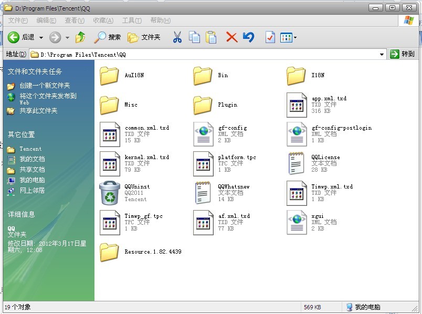Open the Back button history dropdown arrow
The image size is (422, 314).
pyautogui.click(x=41, y=37)
